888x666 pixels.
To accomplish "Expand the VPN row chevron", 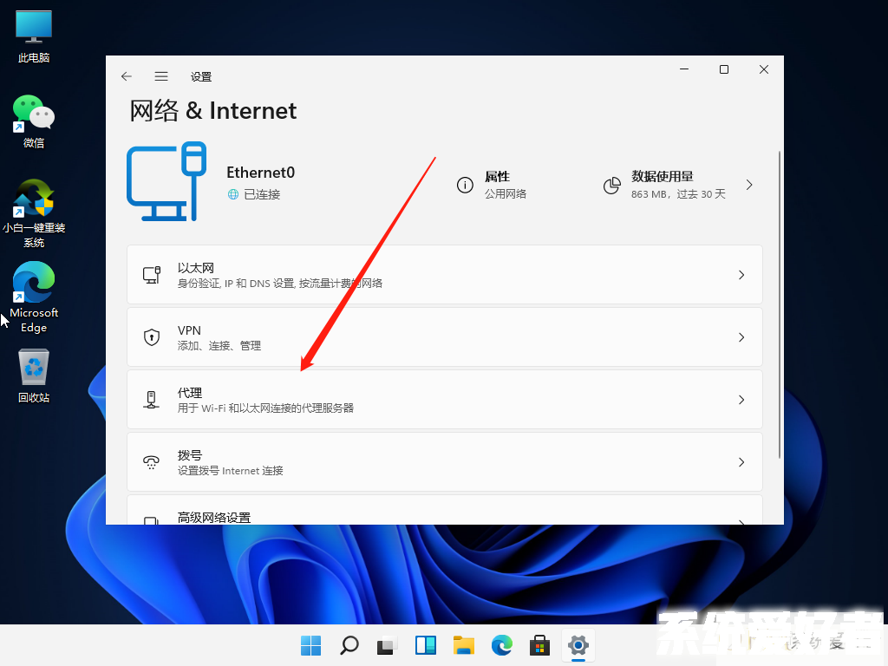I will pyautogui.click(x=741, y=337).
